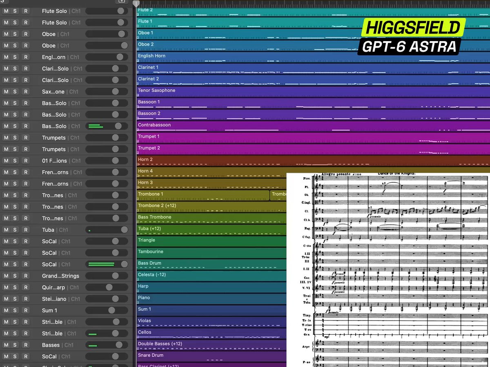
Task: Select the Trumpet 1 region
Action: pyautogui.click(x=313, y=137)
